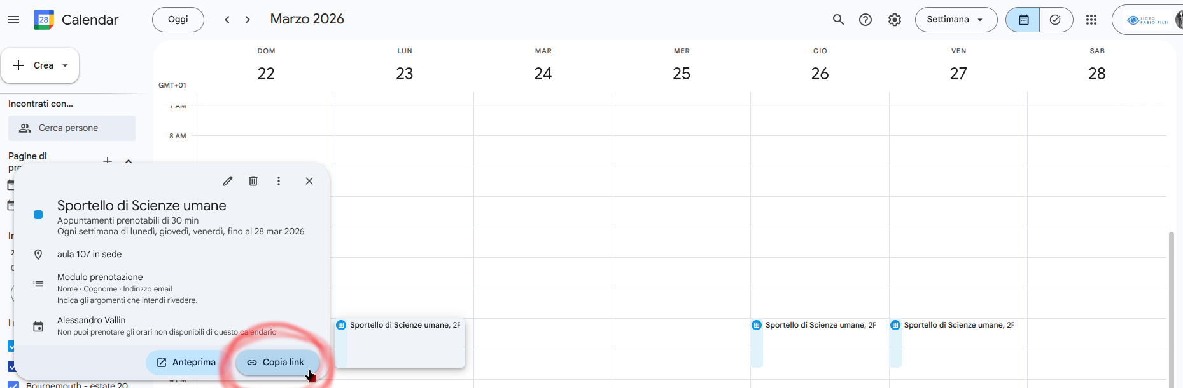The width and height of the screenshot is (1183, 388).
Task: Click the 'aula 107 in sede' location text
Action: pos(89,254)
